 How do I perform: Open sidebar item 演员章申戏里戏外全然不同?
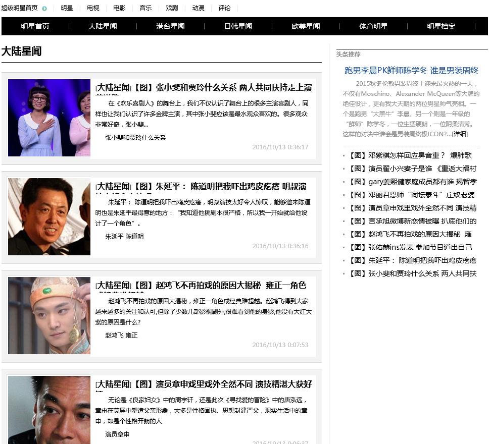pyautogui.click(x=413, y=208)
